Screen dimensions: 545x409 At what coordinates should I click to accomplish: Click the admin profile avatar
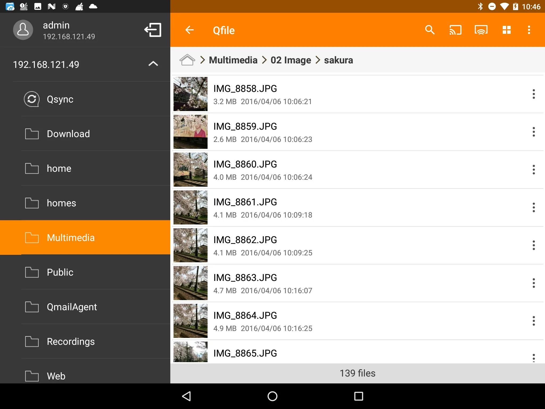click(23, 30)
